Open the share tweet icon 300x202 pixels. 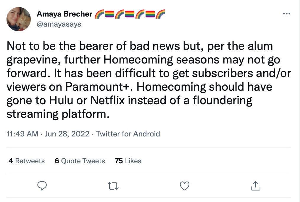pyautogui.click(x=255, y=185)
